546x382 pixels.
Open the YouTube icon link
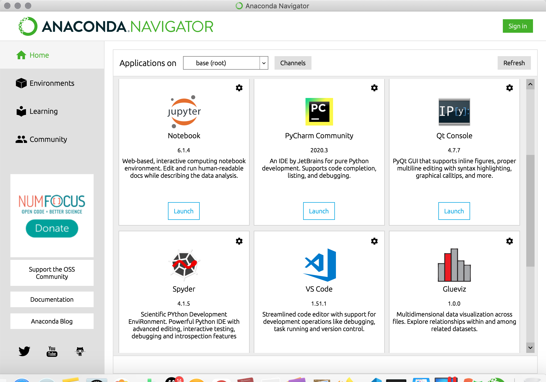[52, 351]
